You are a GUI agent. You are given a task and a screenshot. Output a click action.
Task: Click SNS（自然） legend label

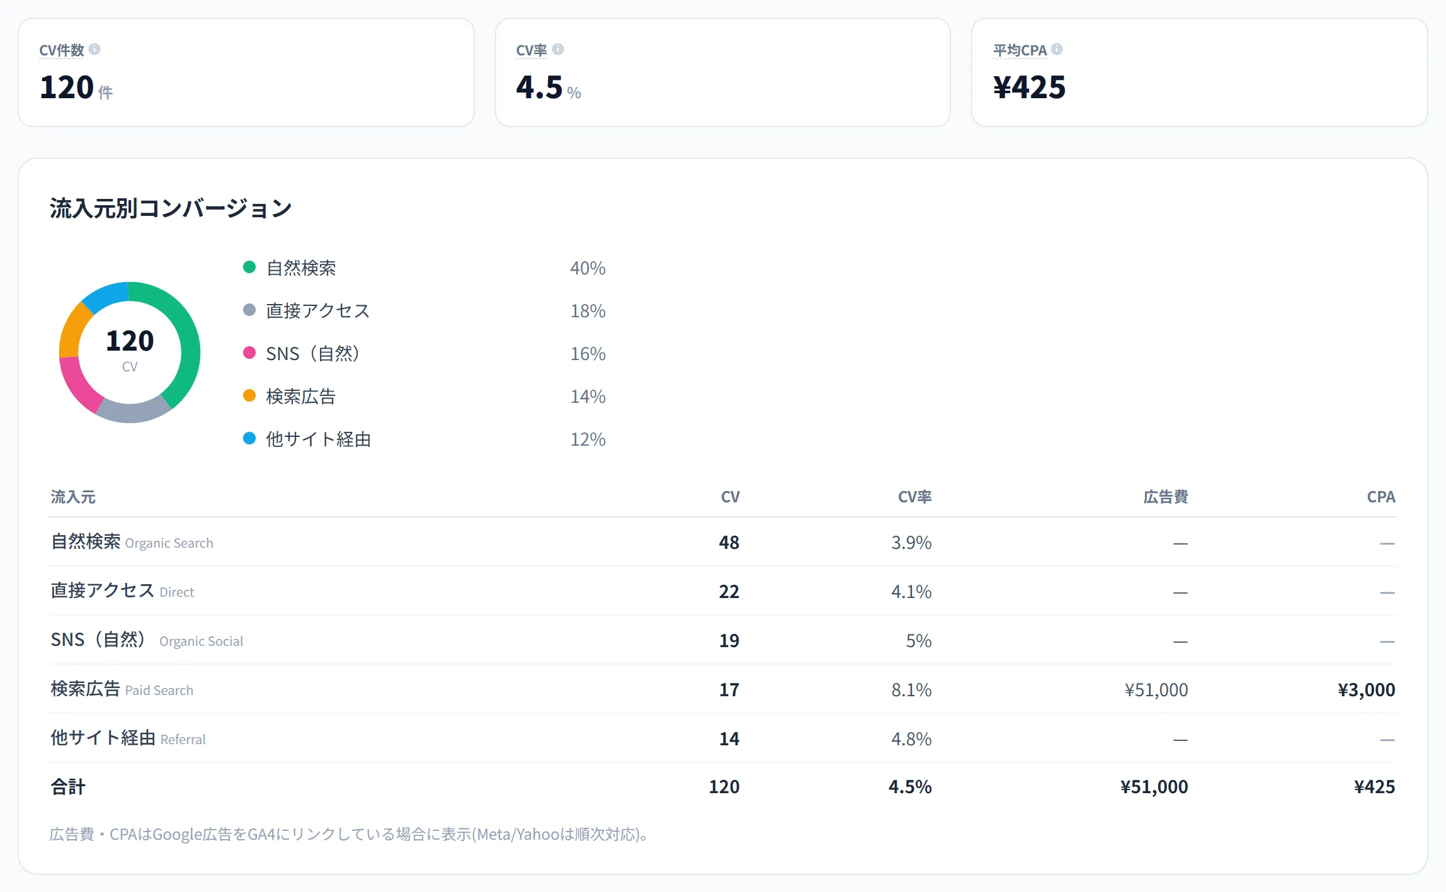coord(312,354)
